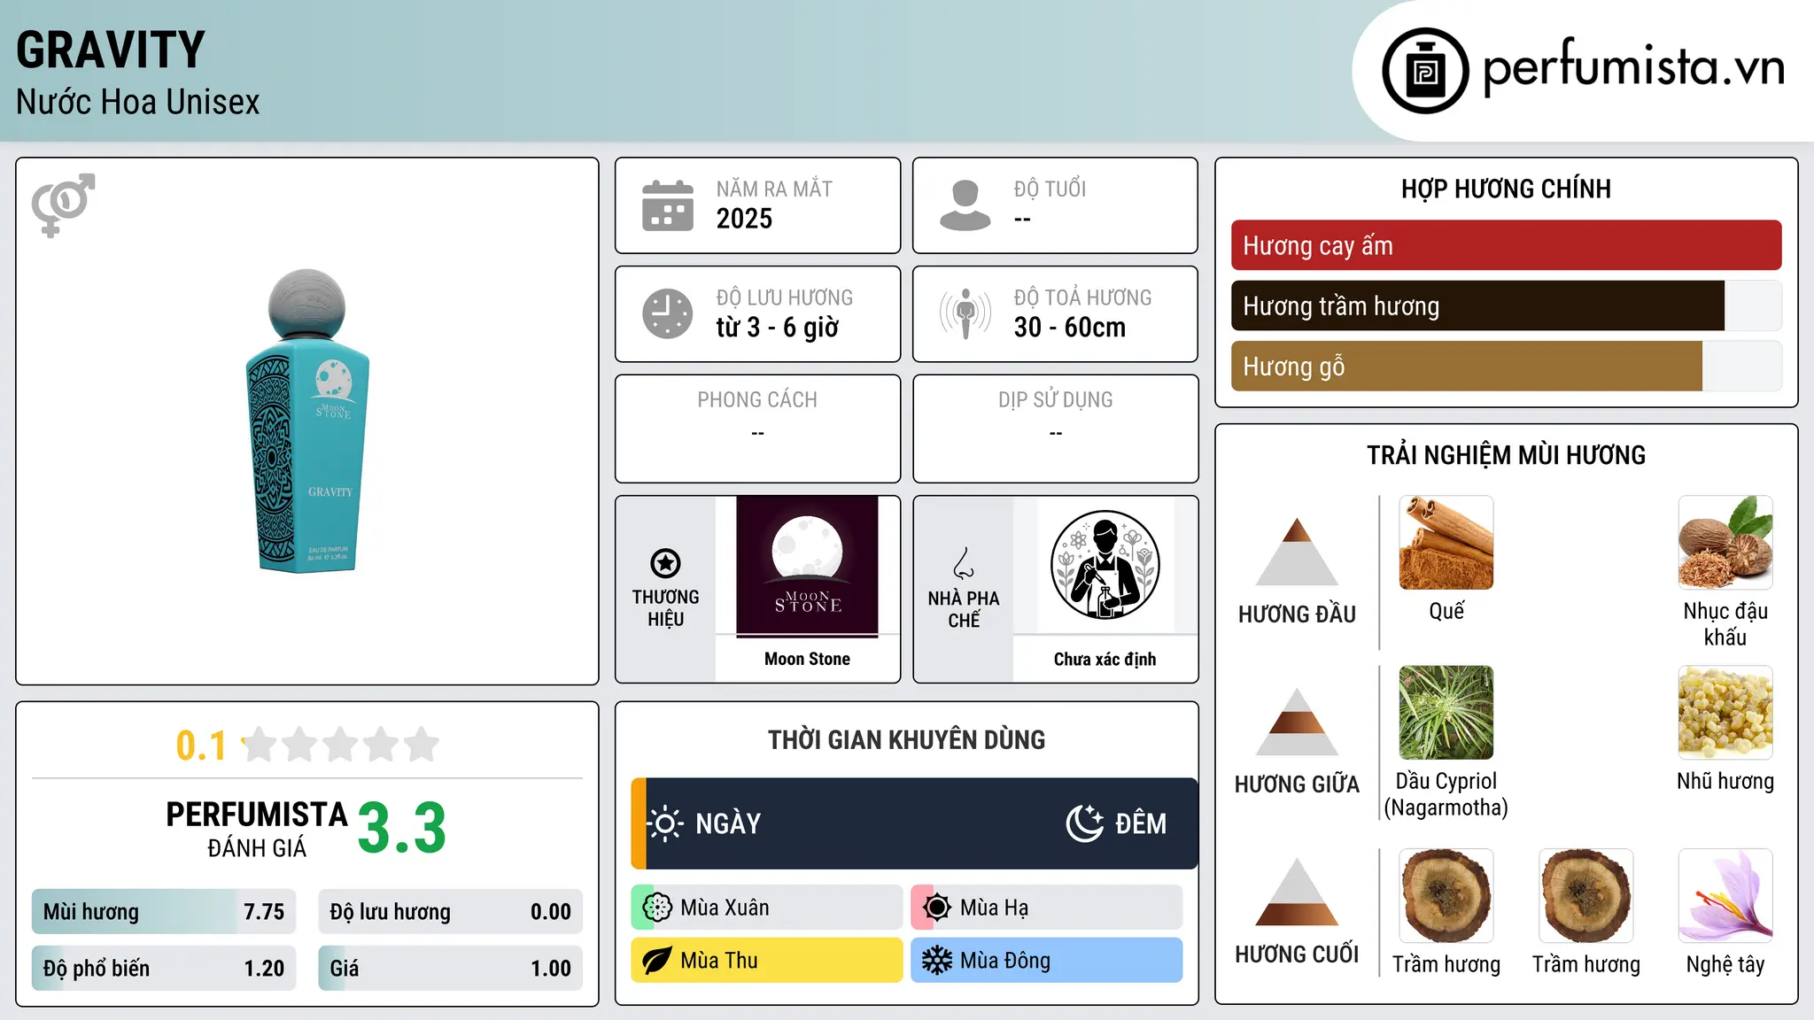The width and height of the screenshot is (1814, 1020).
Task: Open the perfumer illustration above Chưa xác định
Action: pyautogui.click(x=1105, y=565)
